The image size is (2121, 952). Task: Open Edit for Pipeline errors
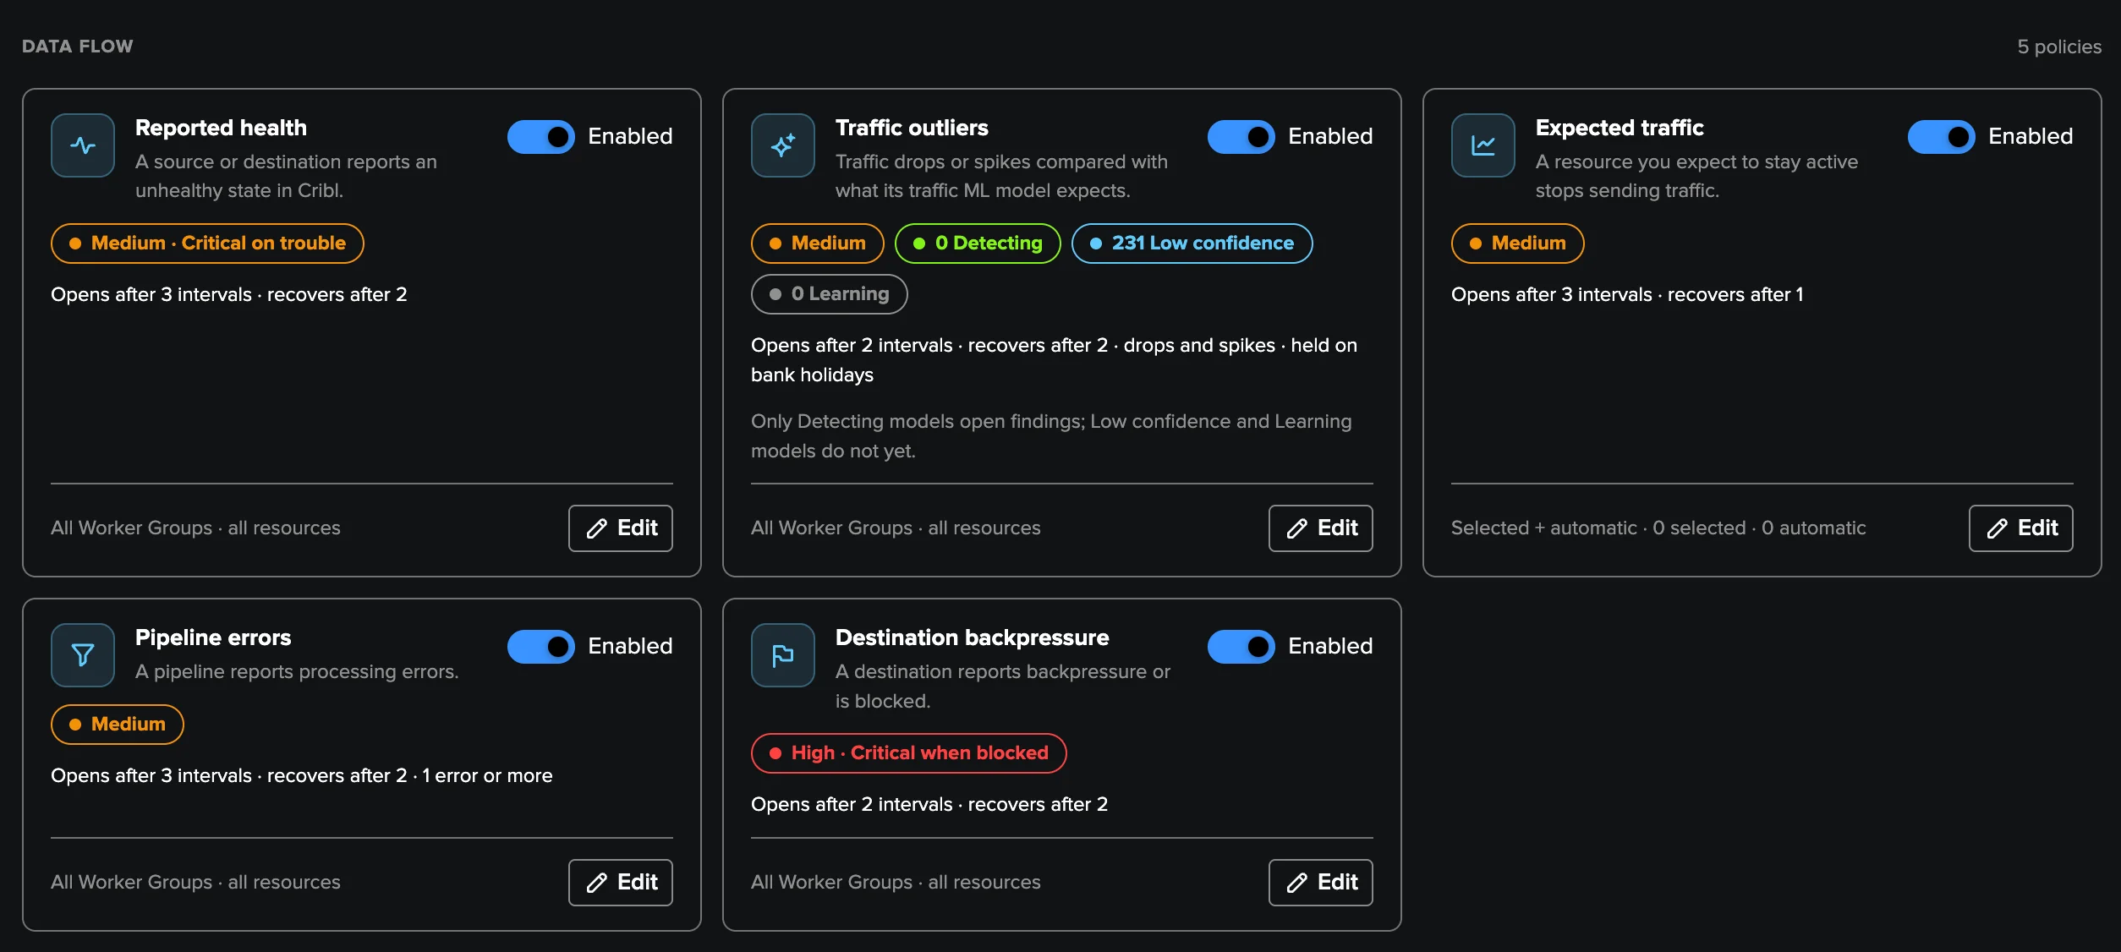621,883
